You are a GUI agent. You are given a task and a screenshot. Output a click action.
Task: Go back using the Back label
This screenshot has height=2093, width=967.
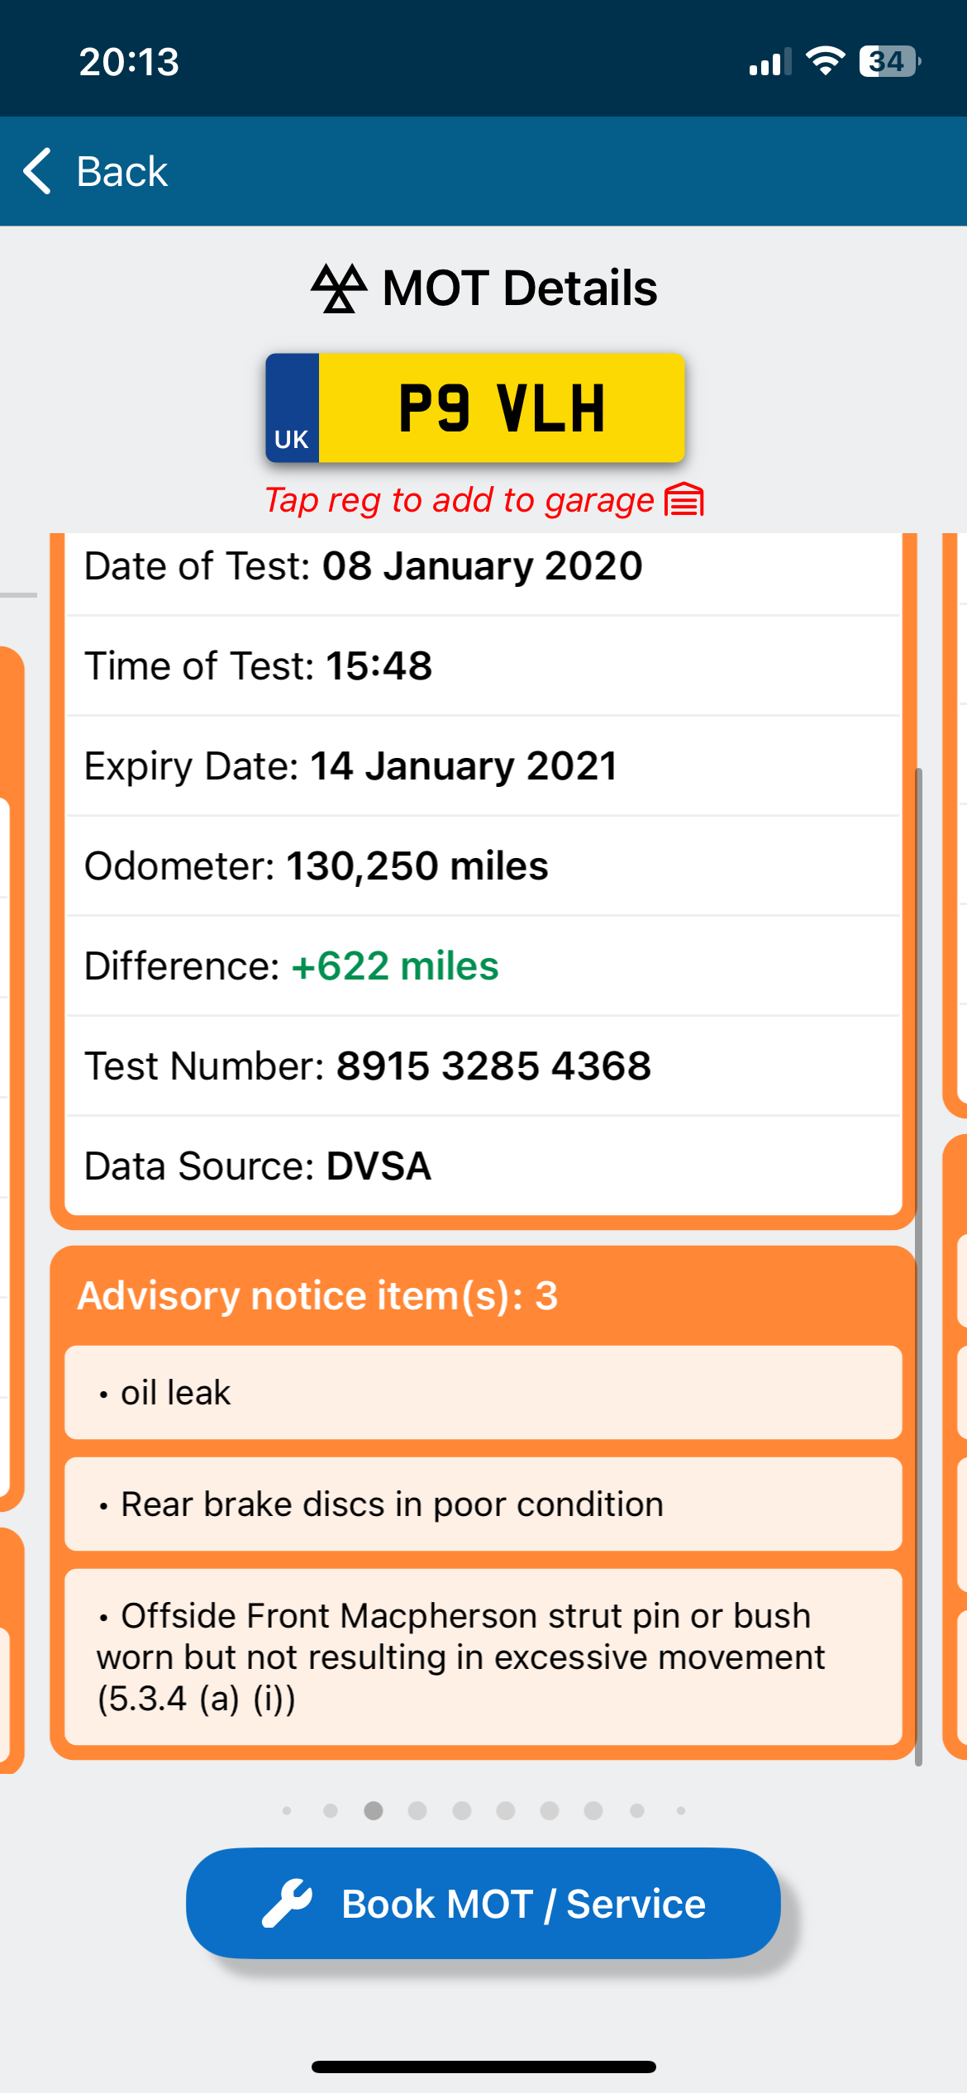coord(122,171)
